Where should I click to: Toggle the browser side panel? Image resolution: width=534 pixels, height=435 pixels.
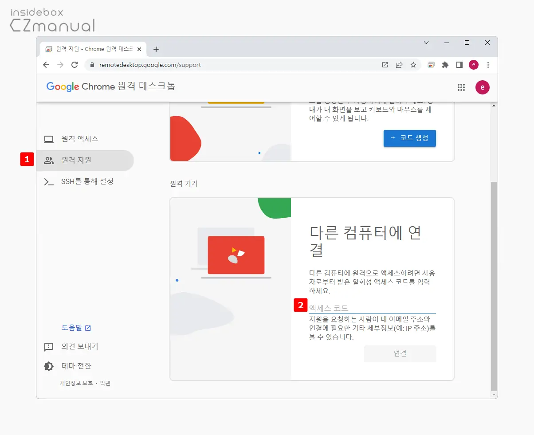[459, 65]
